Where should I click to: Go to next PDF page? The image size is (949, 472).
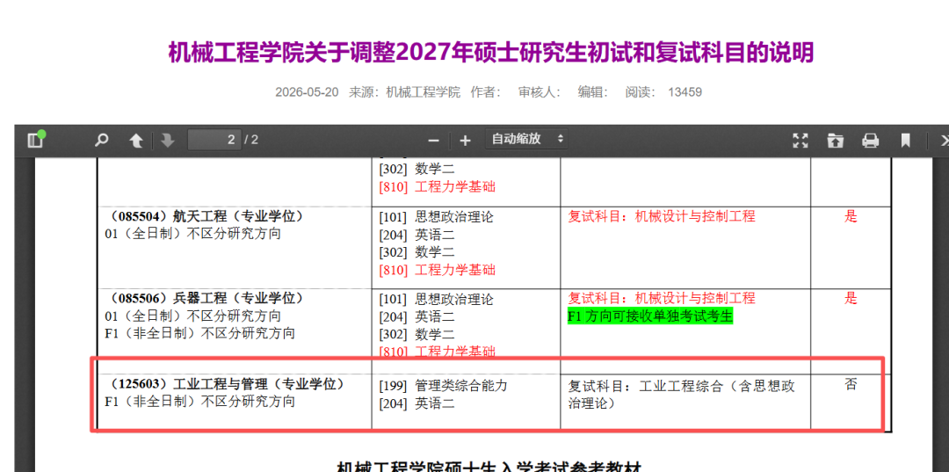168,141
